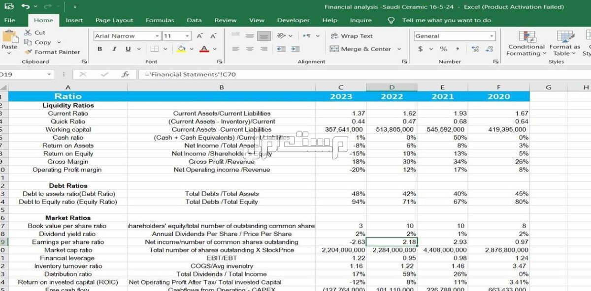This screenshot has height=291, width=591.
Task: Apply Accounting dollar number format
Action: point(420,49)
